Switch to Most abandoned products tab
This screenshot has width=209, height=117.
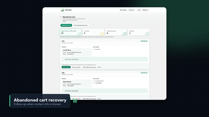click(81, 25)
